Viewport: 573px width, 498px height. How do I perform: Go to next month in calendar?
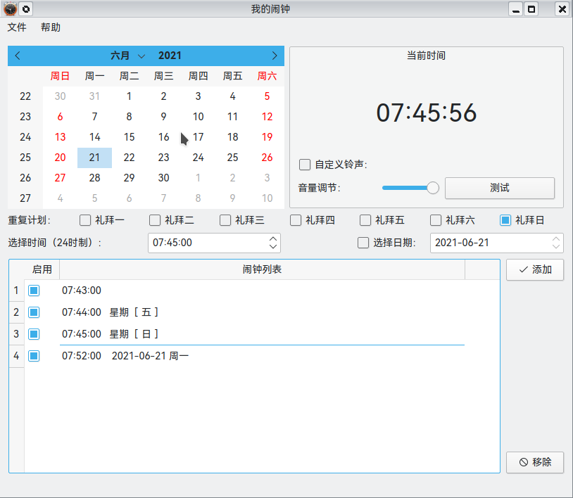275,56
